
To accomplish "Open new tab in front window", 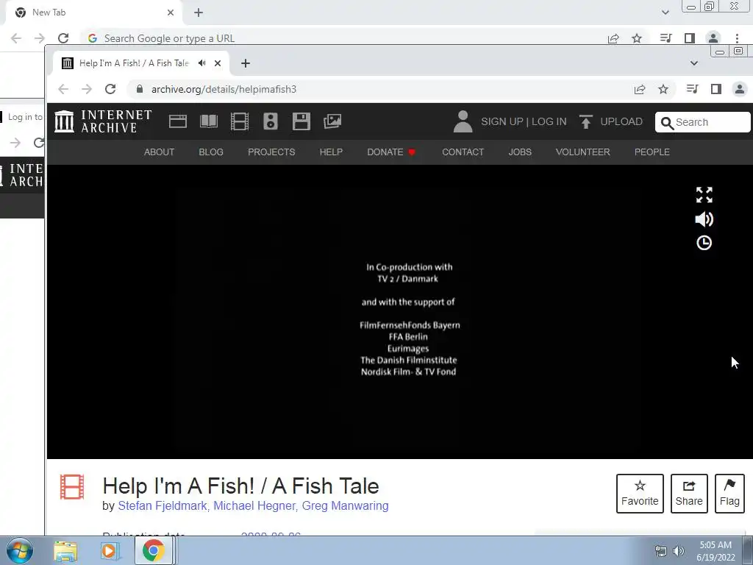I will point(246,63).
